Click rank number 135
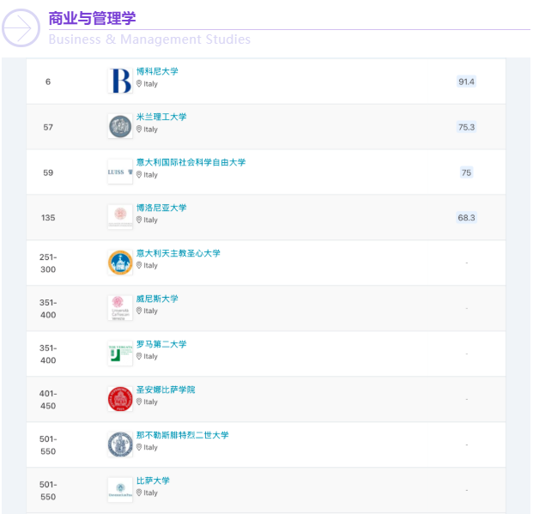533x514 pixels. [48, 218]
